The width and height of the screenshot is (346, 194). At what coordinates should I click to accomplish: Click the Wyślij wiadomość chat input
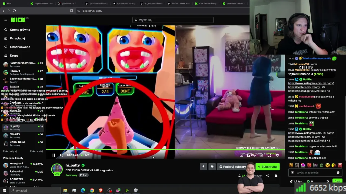[x=315, y=173]
